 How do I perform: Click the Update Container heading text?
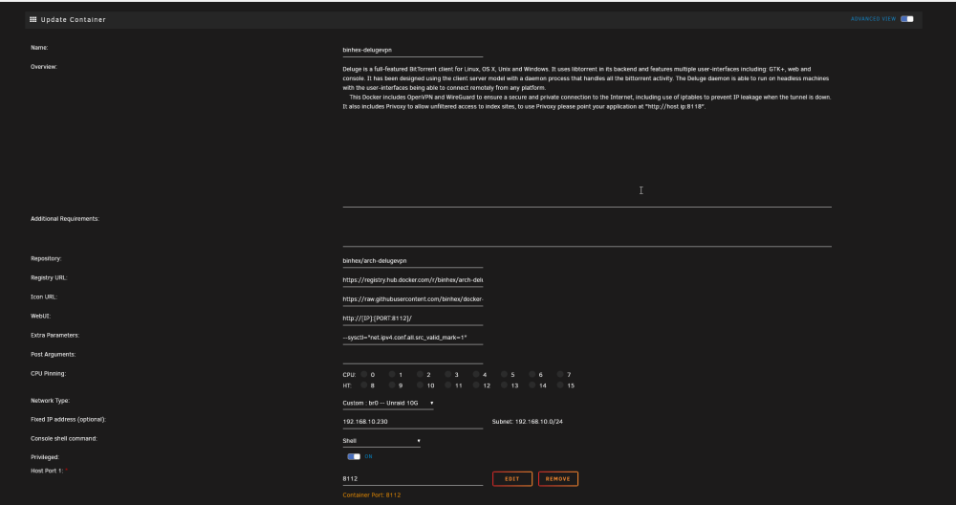(x=74, y=19)
